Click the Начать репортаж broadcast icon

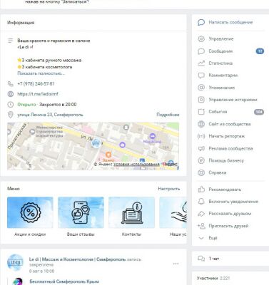pyautogui.click(x=201, y=136)
